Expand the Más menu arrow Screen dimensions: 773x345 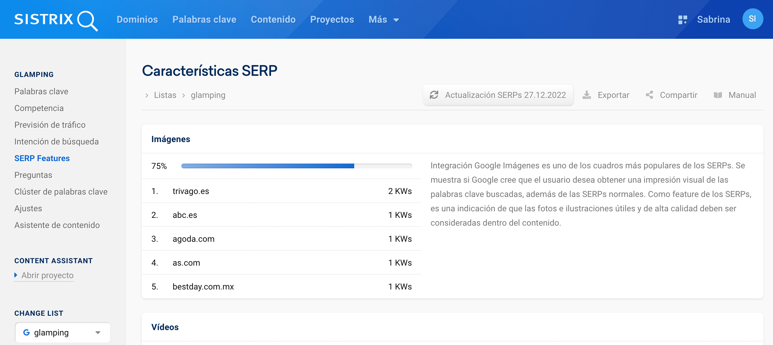396,20
